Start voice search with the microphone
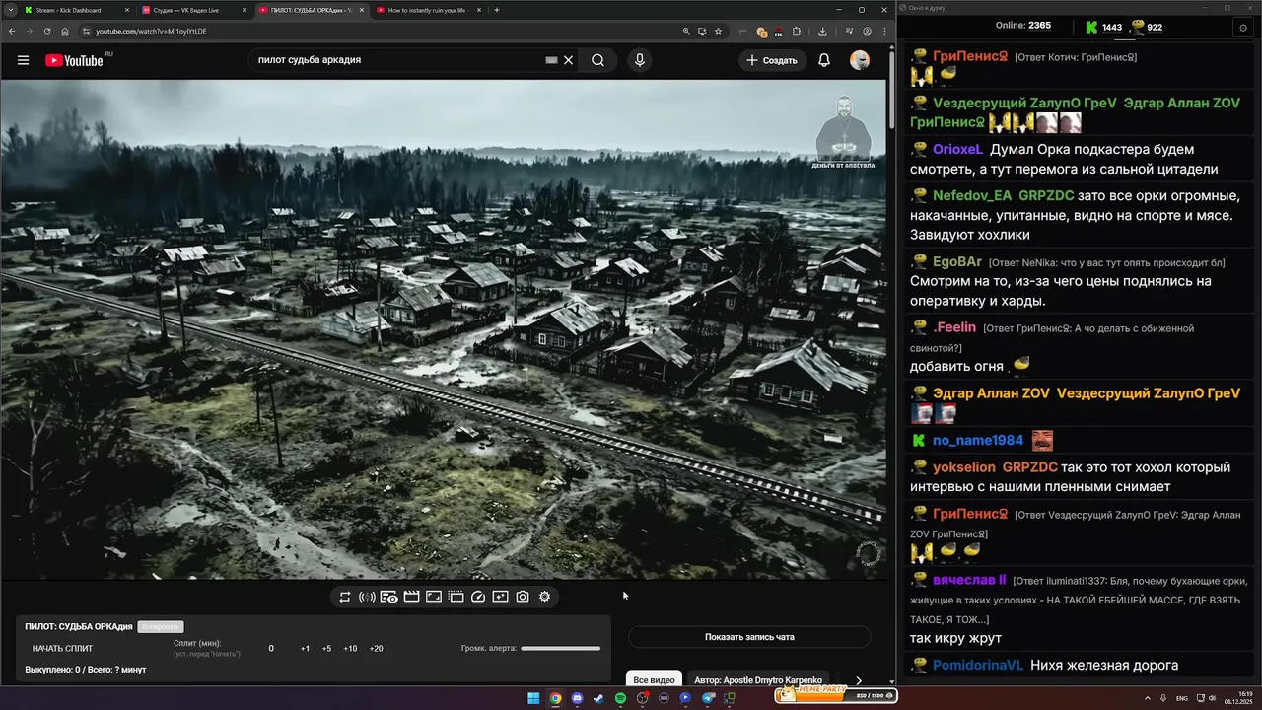The image size is (1262, 710). point(640,60)
